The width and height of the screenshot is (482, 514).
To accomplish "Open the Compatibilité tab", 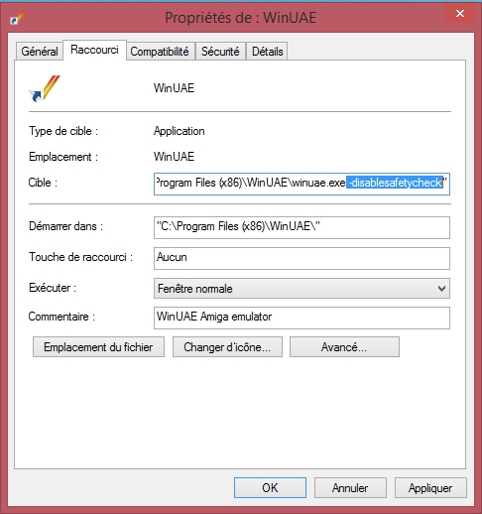I will (x=160, y=52).
